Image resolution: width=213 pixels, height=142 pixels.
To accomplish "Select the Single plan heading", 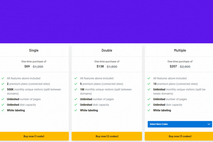I will pos(34,51).
